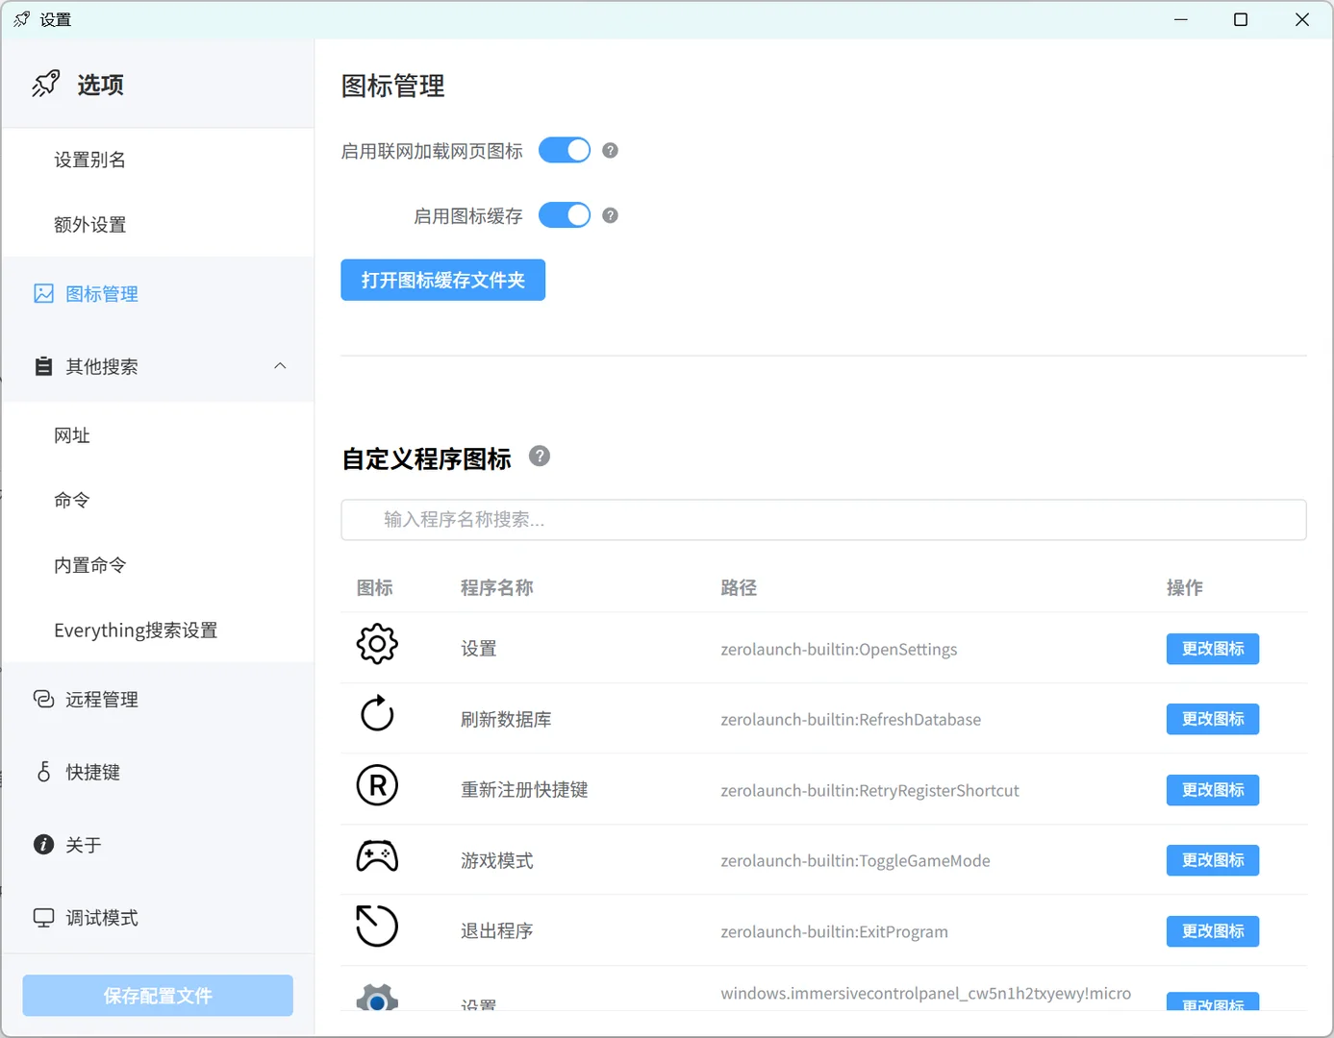Screen dimensions: 1334x1038
Task: Click 更改图标 for the 退出程序 row
Action: tap(1212, 930)
